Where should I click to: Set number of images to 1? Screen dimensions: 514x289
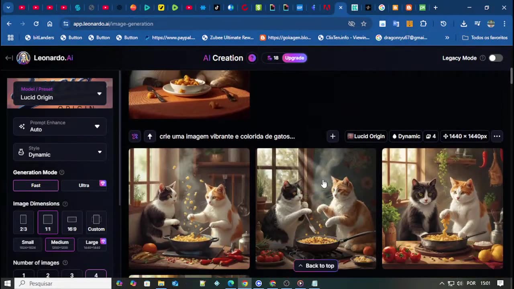[x=24, y=274]
